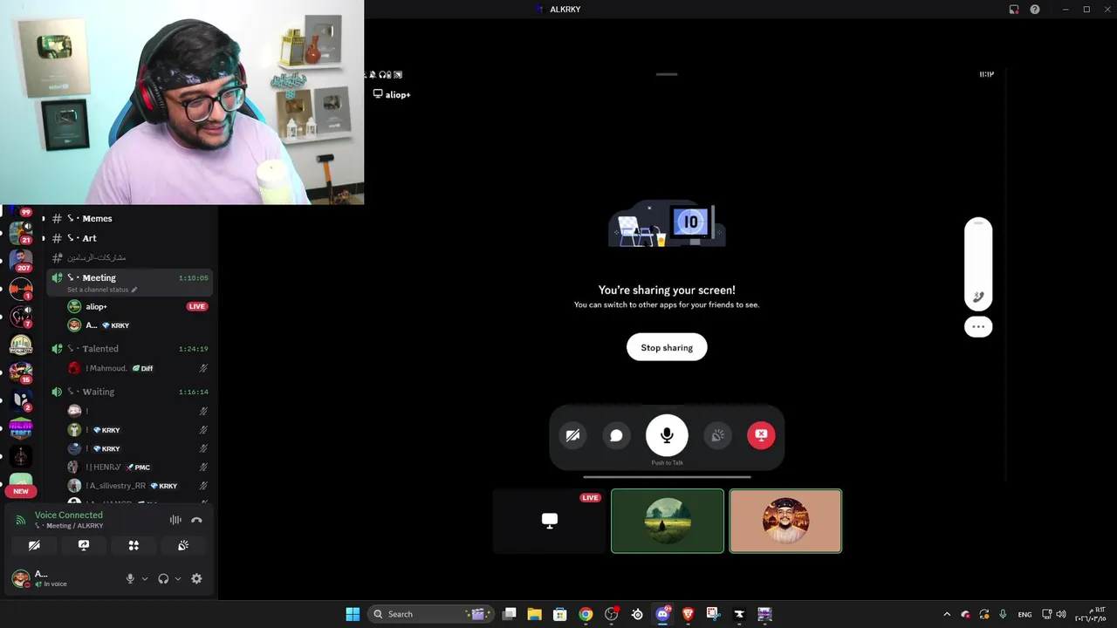1117x628 pixels.
Task: Open the server with 21 notification badge
Action: click(x=21, y=233)
